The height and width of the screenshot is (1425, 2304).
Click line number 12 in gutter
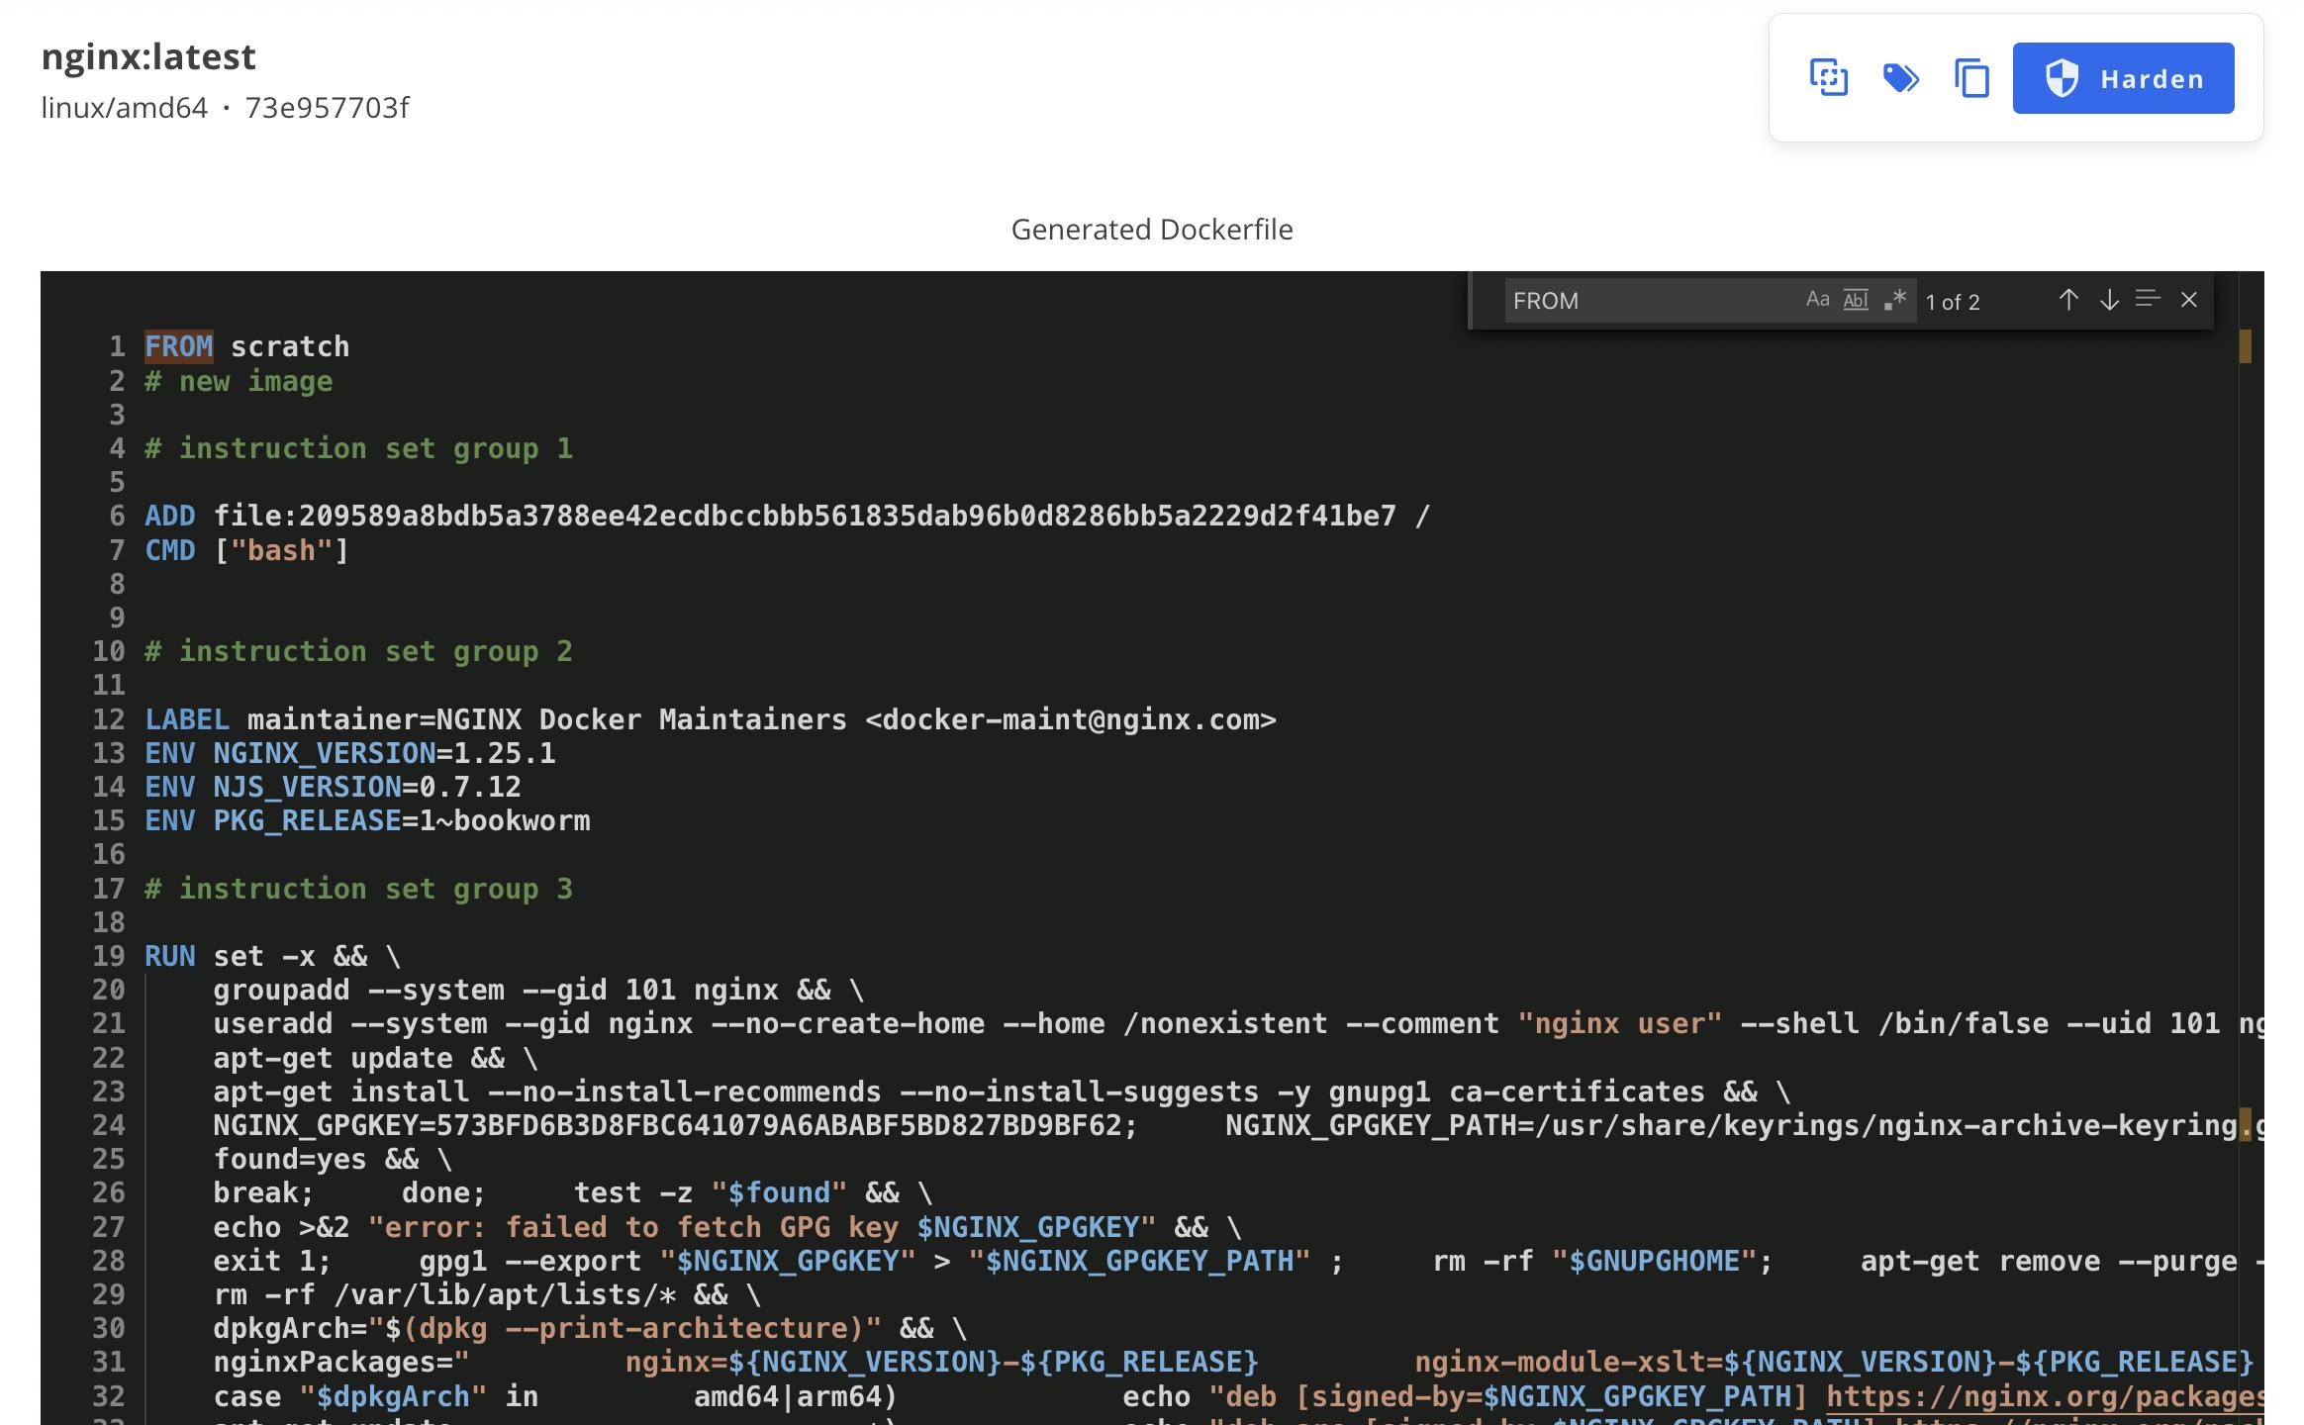point(109,719)
